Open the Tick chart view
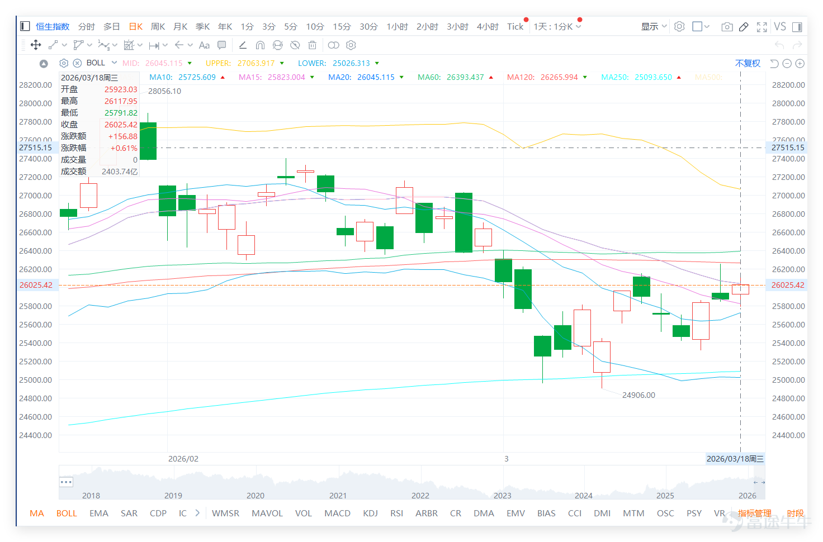 click(x=515, y=26)
